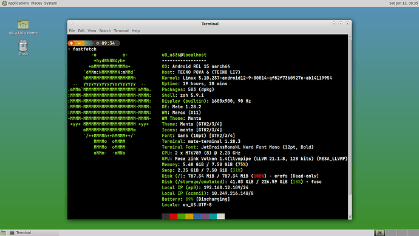This screenshot has width=419, height=236.
Task: Click the 'Local IP (ap0)' line
Action: point(205,187)
